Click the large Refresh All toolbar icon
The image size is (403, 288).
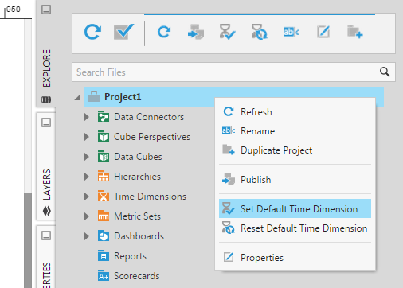pyautogui.click(x=92, y=32)
